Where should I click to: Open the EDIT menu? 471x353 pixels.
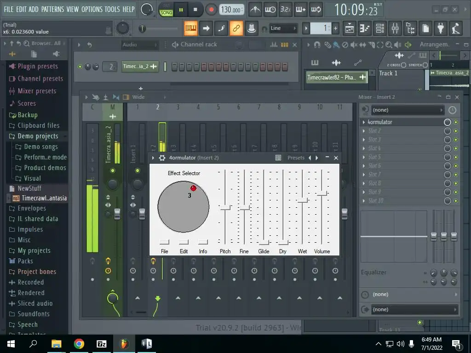coord(21,9)
